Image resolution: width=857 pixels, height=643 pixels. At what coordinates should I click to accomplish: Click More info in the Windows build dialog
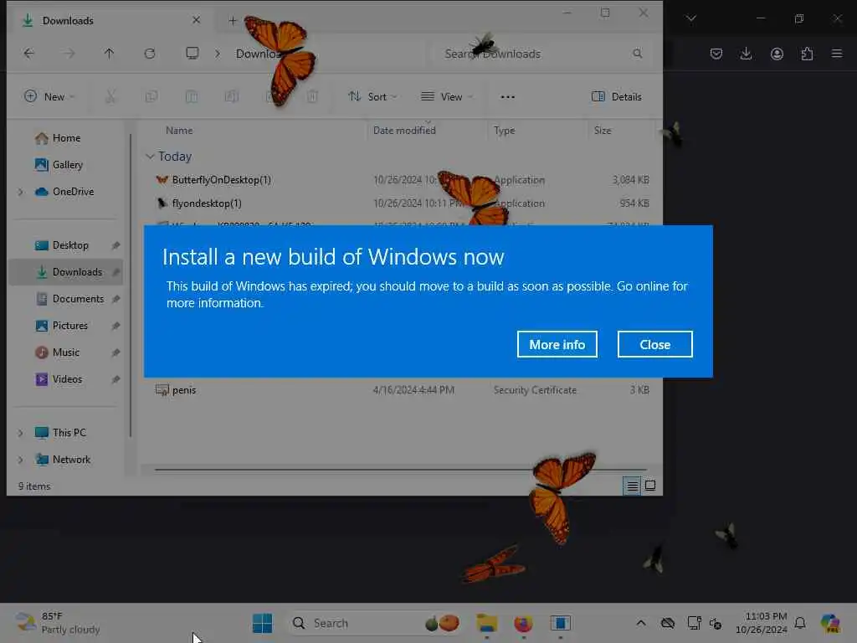coord(557,344)
